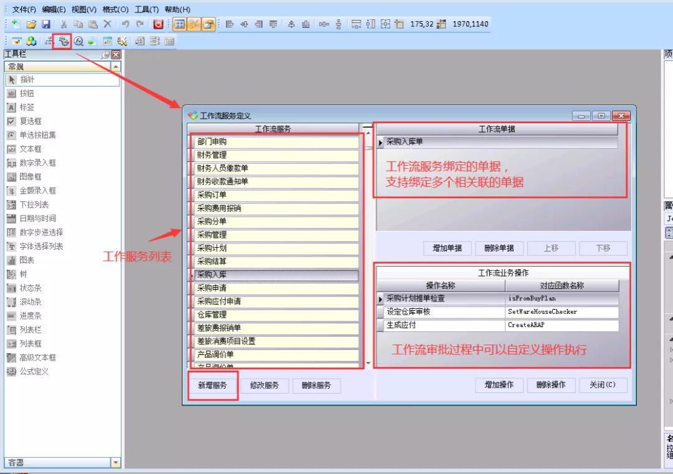
Task: Click the fx magnifier function icon
Action: pyautogui.click(x=78, y=41)
